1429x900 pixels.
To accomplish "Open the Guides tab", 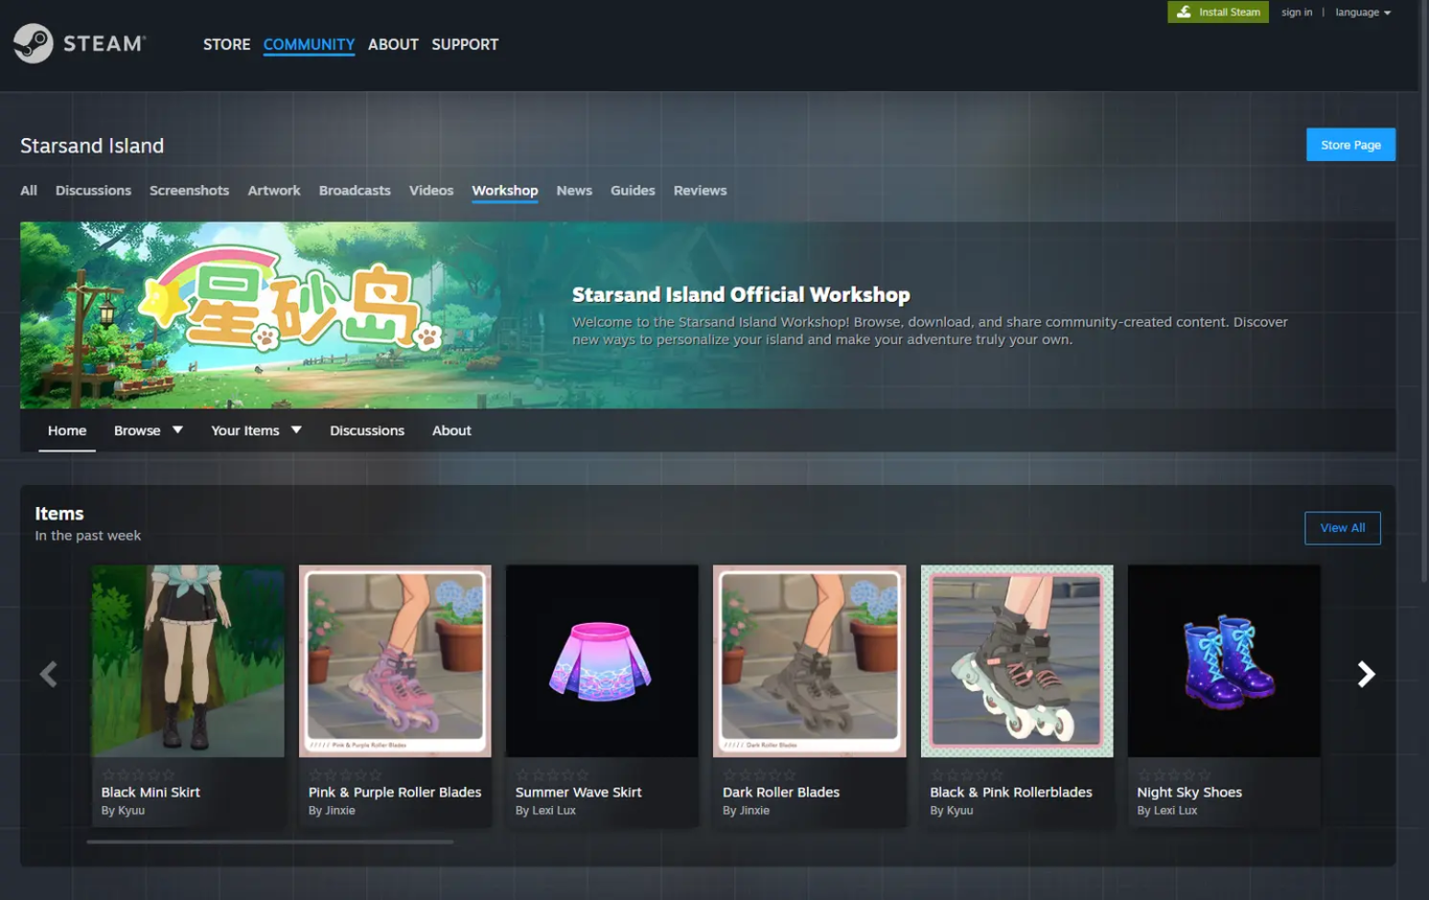I will [x=633, y=190].
